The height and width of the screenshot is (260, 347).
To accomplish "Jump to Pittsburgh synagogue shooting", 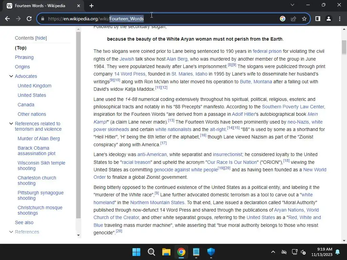I will 41,195.
